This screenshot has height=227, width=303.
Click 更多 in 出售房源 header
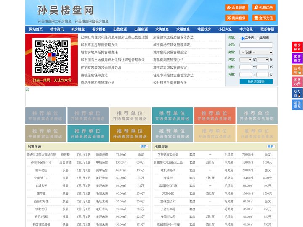tap(144, 146)
